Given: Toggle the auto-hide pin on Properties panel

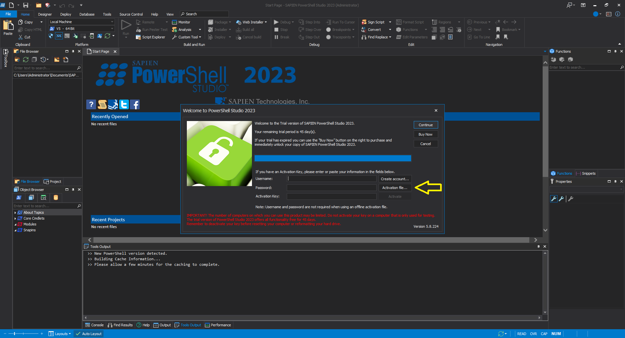Looking at the screenshot, I should click(x=615, y=182).
